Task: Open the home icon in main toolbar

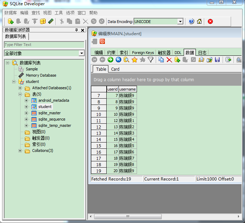Action: (x=199, y=21)
